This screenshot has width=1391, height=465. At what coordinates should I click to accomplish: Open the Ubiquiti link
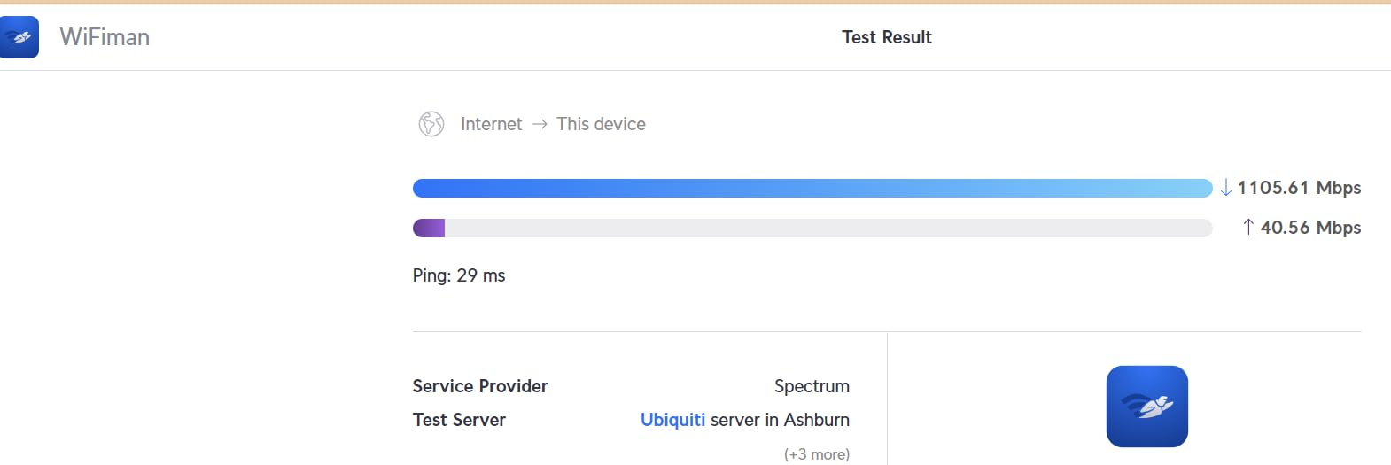[x=672, y=420]
